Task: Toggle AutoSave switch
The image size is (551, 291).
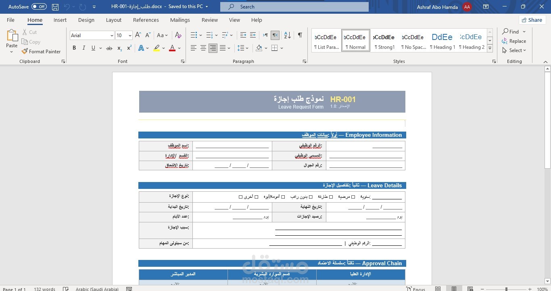Action: (39, 6)
